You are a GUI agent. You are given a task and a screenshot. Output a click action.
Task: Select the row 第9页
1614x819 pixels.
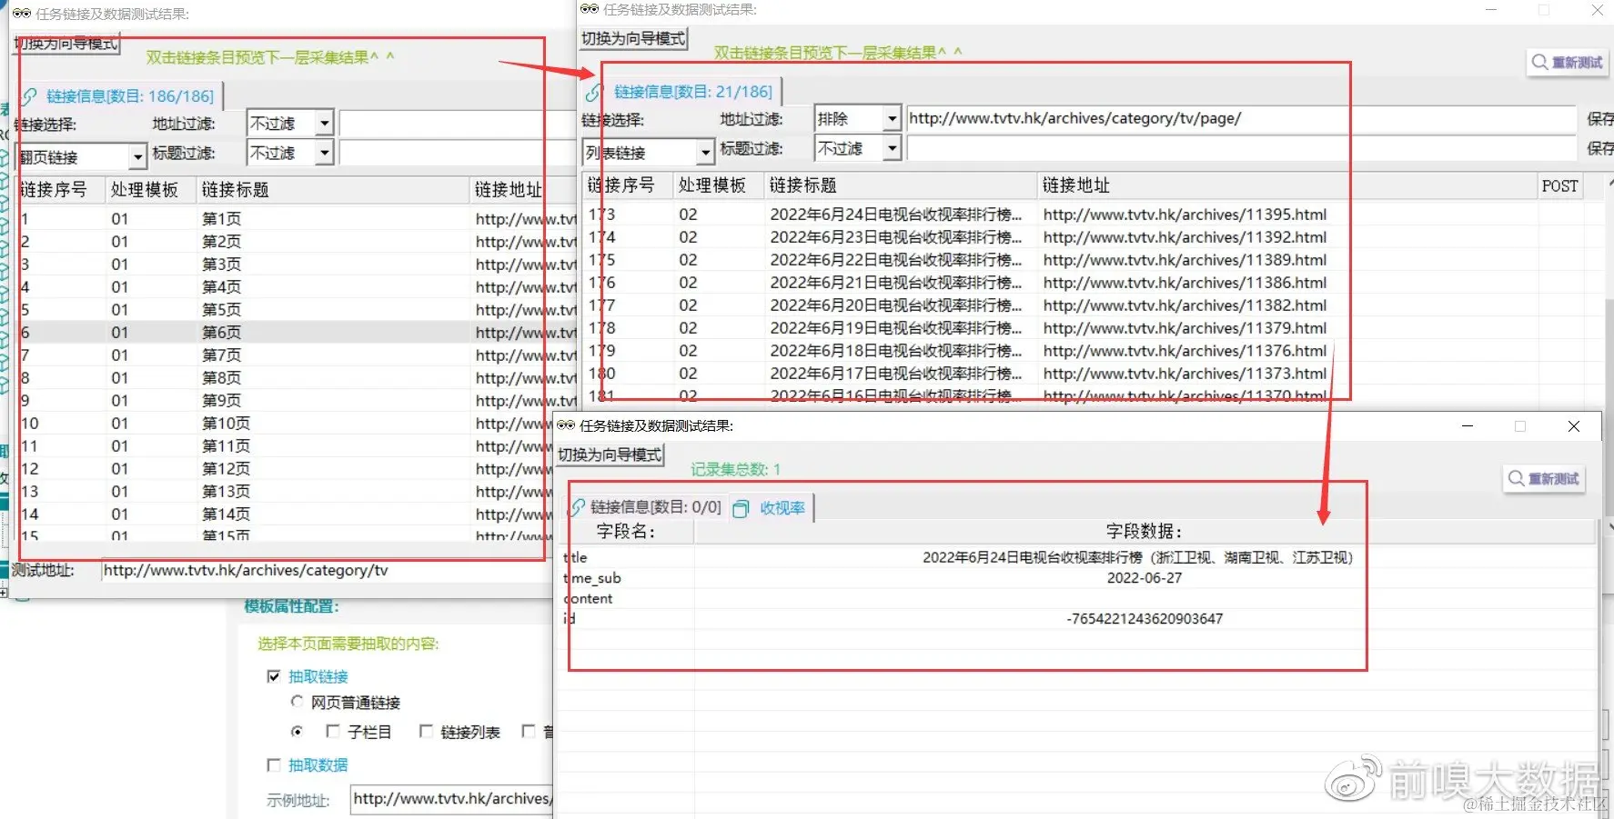pyautogui.click(x=297, y=401)
